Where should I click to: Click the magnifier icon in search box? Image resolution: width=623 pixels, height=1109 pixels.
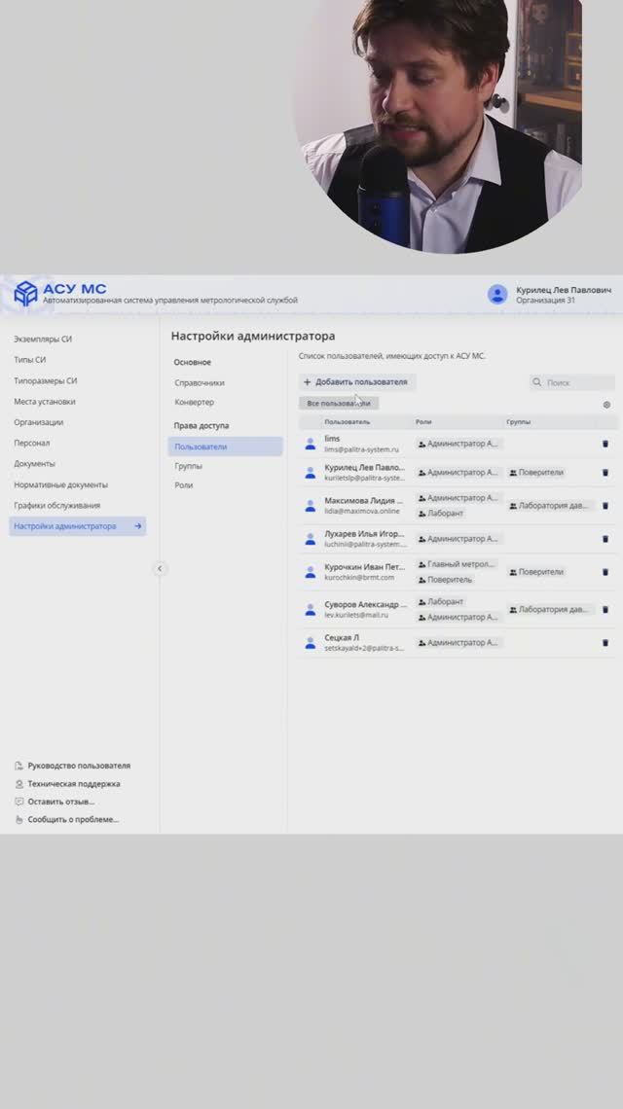(x=537, y=382)
